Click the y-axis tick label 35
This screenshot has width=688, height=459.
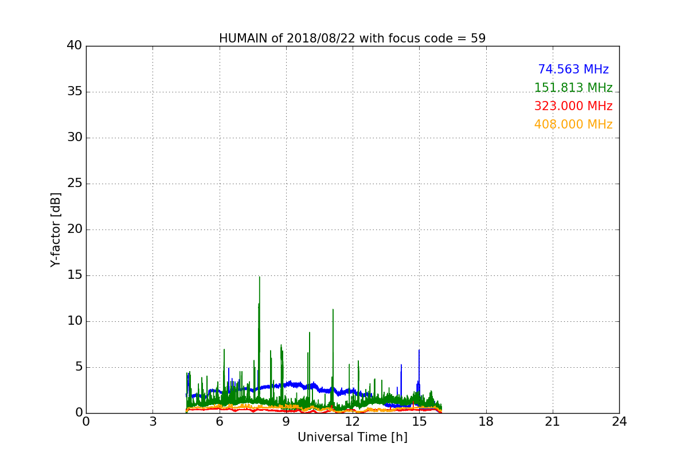75,92
